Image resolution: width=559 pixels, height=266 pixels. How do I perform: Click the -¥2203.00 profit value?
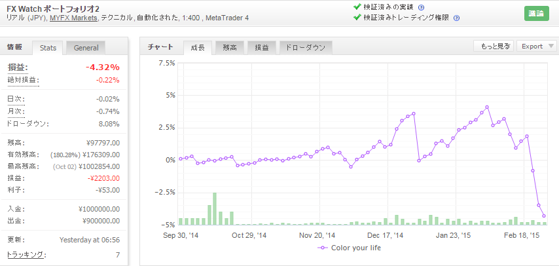point(103,178)
